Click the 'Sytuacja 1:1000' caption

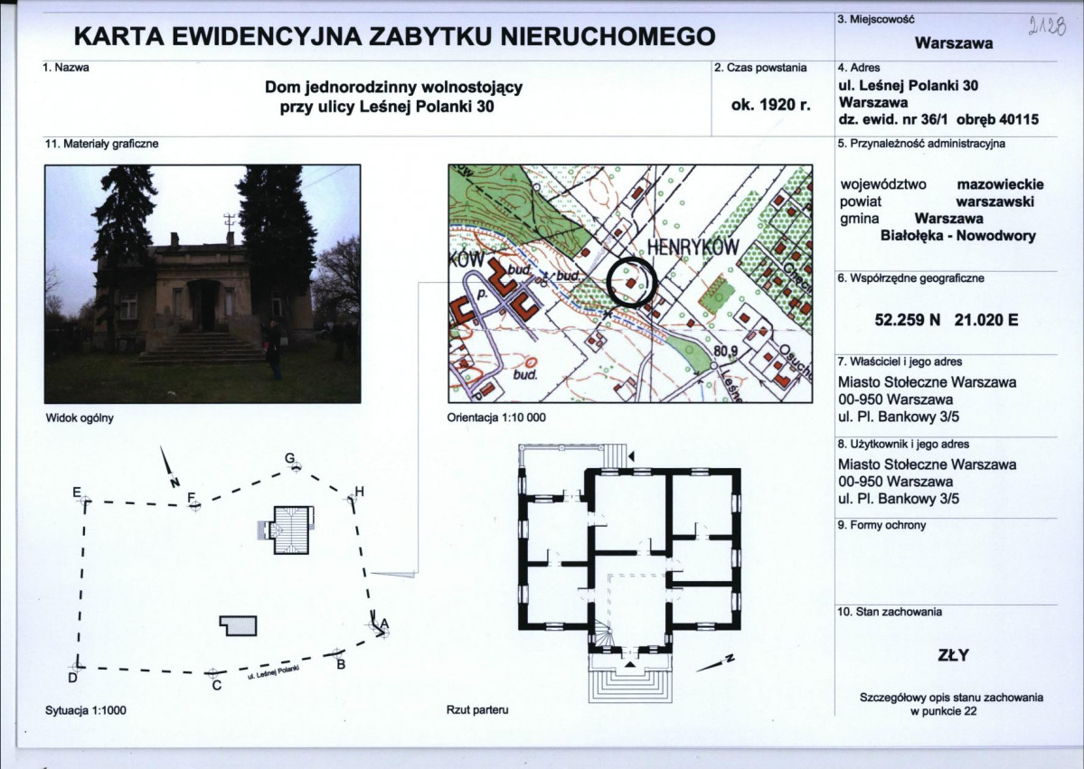coord(86,709)
